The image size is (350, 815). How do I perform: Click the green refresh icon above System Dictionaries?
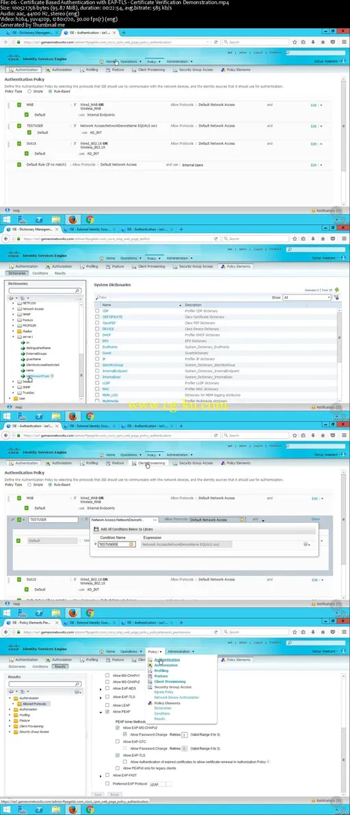(336, 289)
